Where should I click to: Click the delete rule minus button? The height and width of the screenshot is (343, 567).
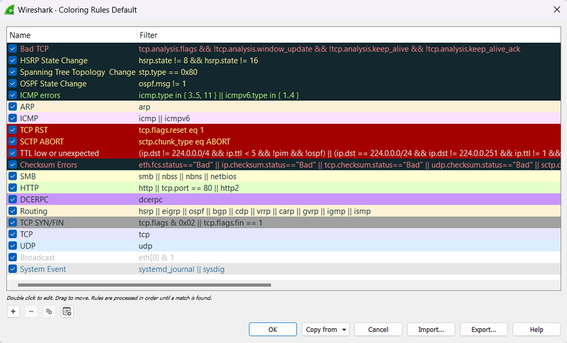point(31,311)
